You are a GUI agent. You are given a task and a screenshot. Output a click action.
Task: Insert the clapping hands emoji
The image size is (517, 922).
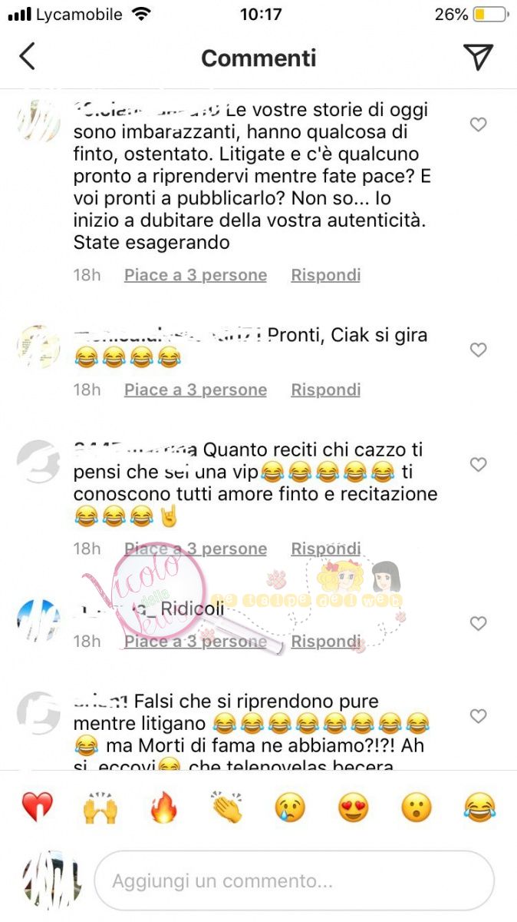227,808
